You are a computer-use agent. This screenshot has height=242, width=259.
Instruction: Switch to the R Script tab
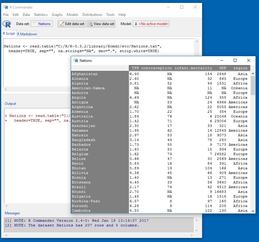pos(9,34)
